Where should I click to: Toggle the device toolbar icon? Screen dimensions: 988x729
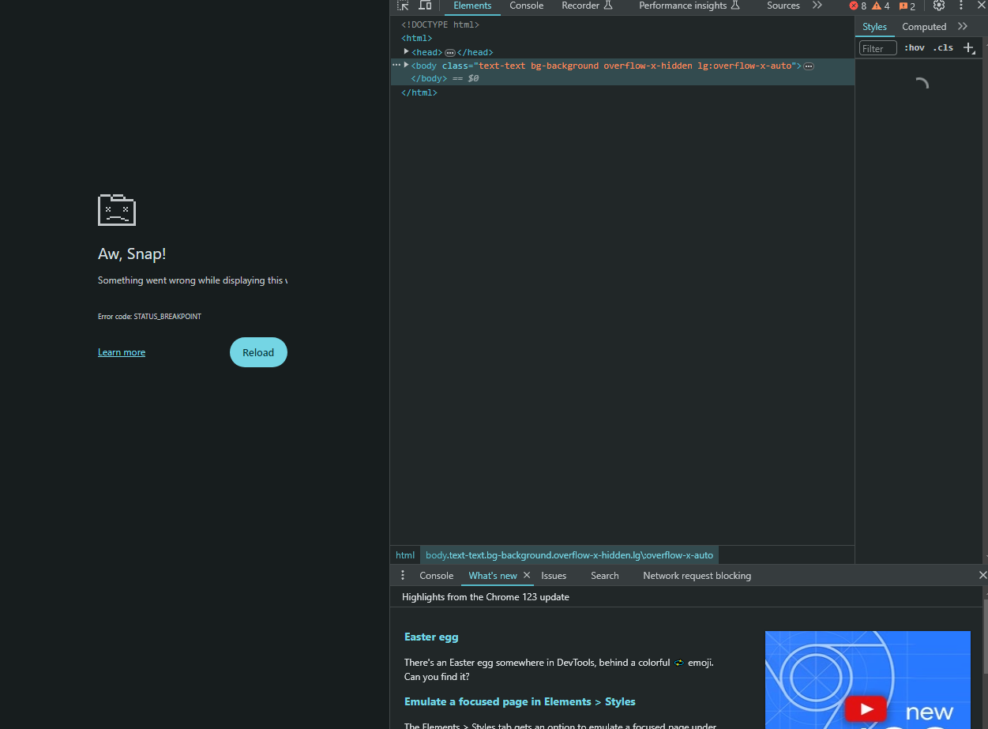click(425, 6)
